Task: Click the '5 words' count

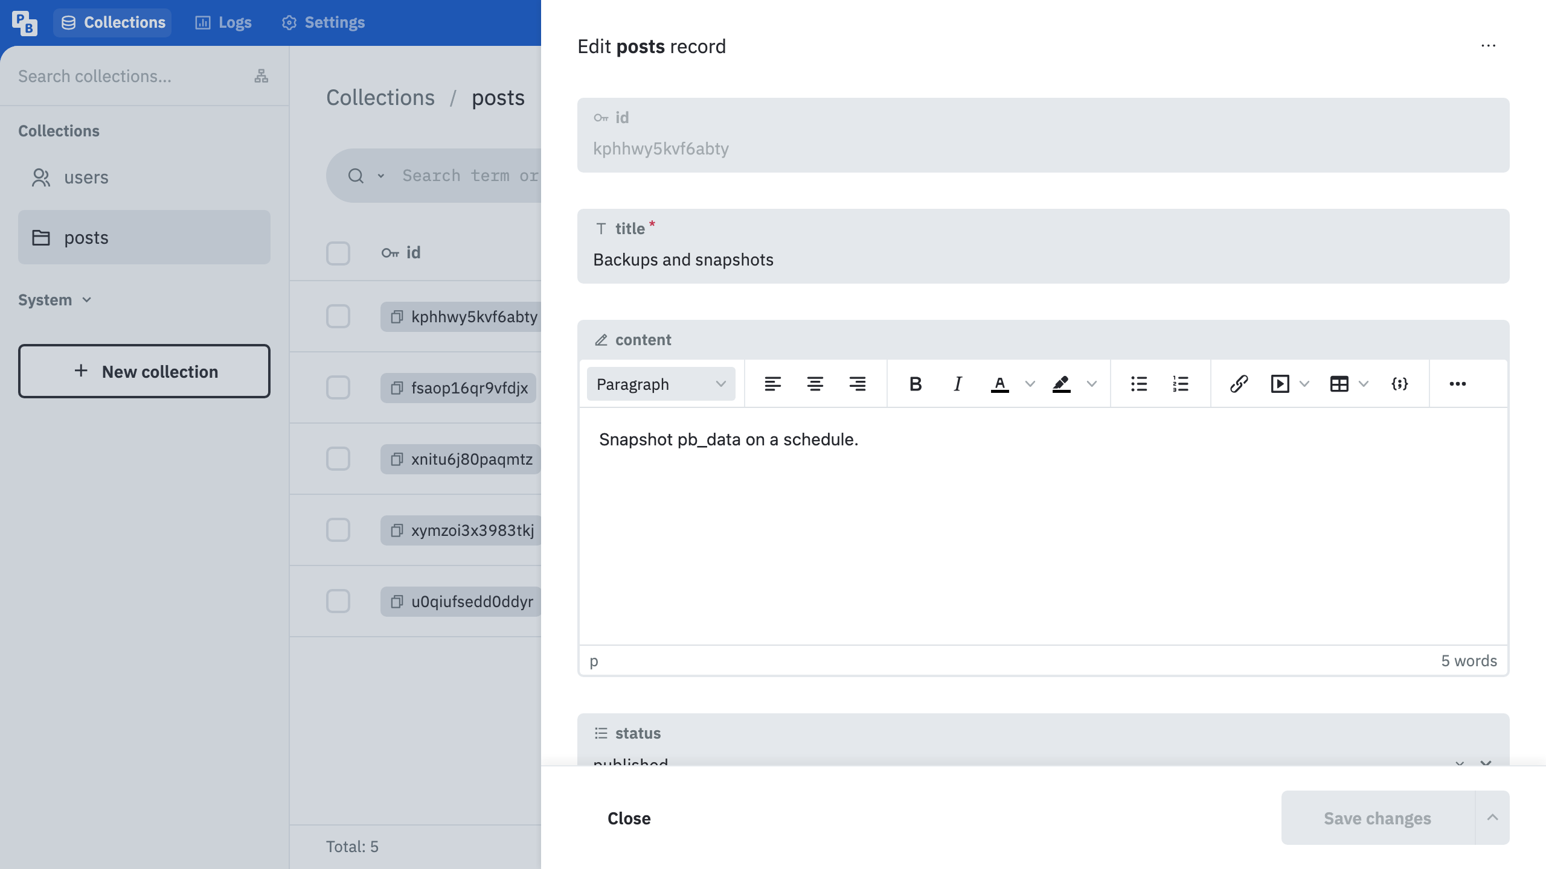Action: pos(1469,661)
